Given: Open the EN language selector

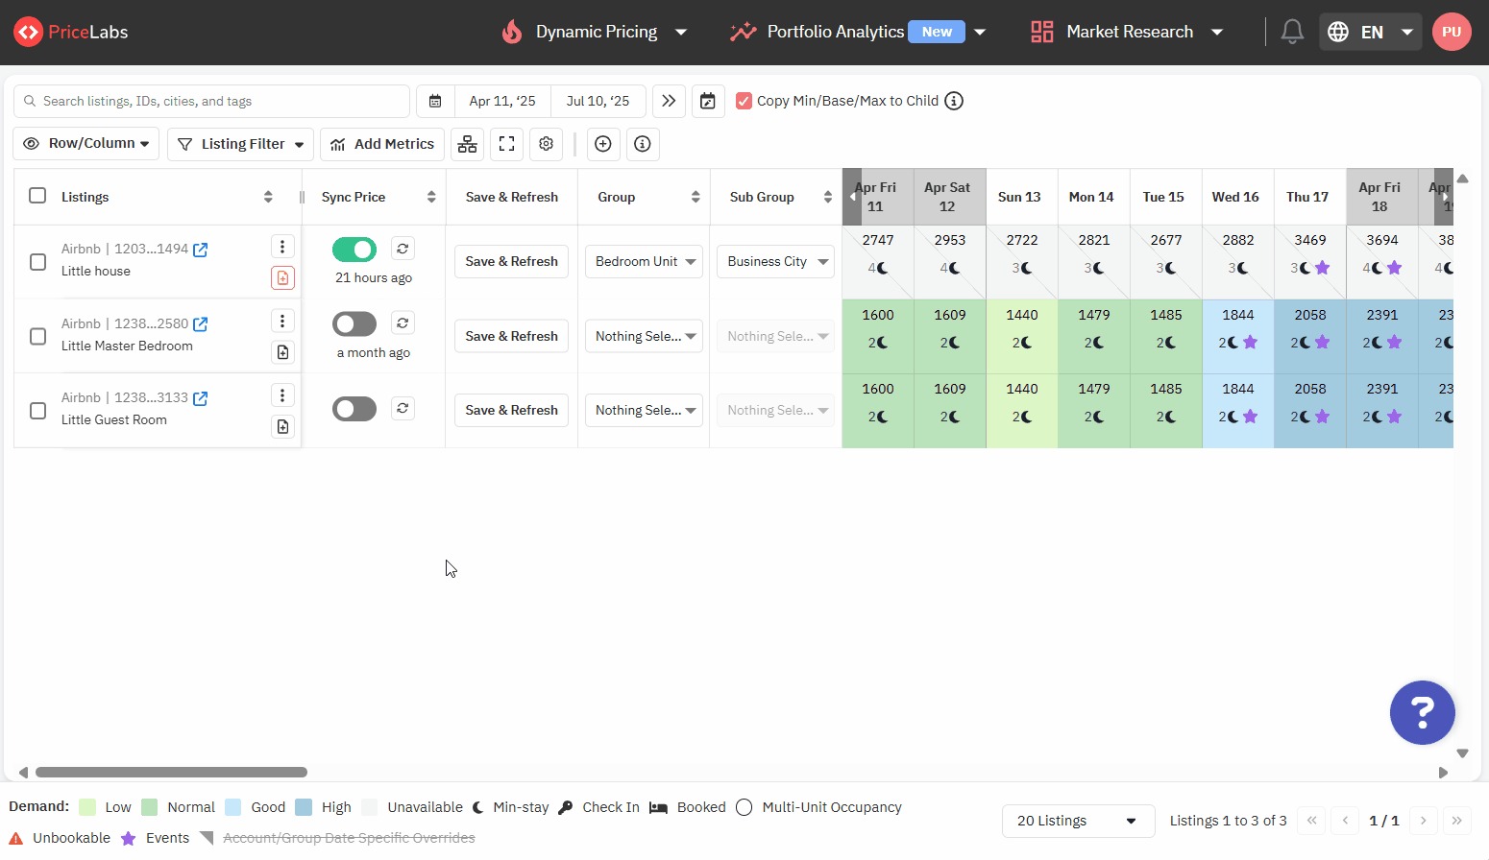Looking at the screenshot, I should click(x=1371, y=32).
